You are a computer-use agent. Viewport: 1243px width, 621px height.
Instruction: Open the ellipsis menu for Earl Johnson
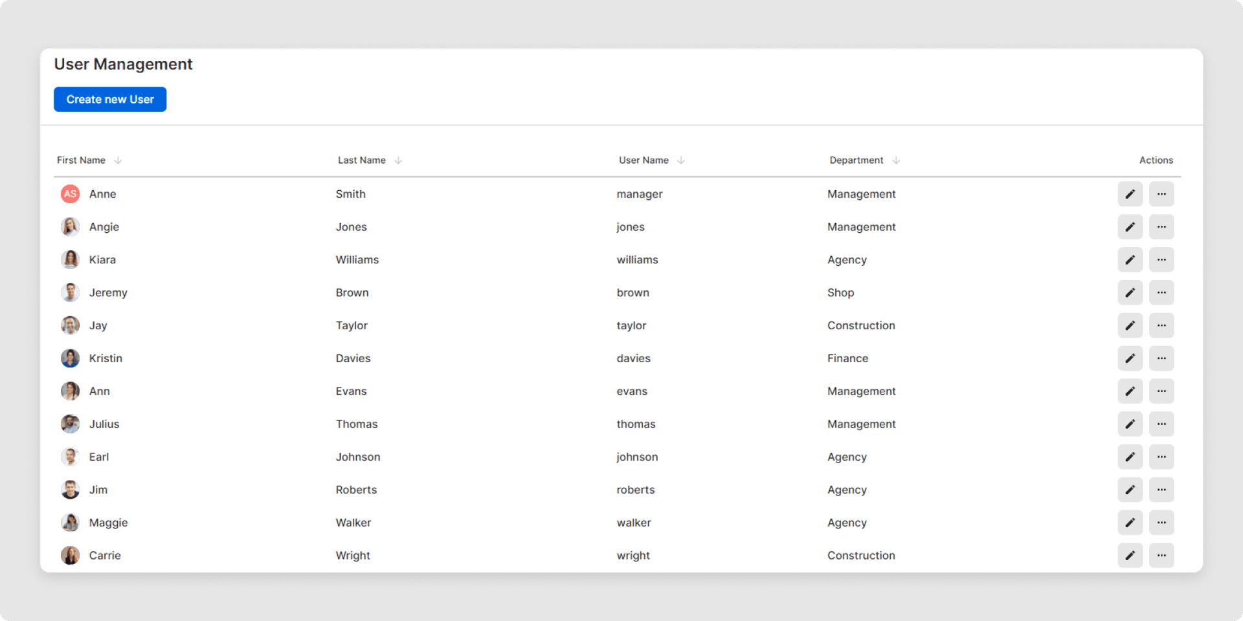coord(1161,457)
